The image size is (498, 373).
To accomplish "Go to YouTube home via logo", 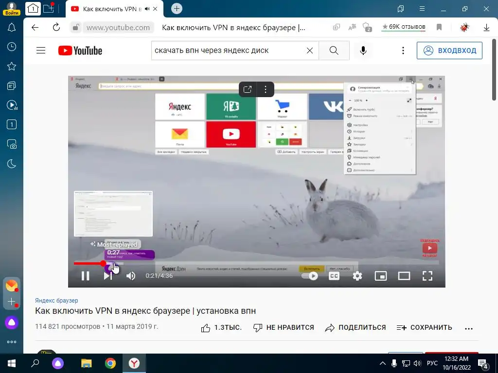I will 80,51.
